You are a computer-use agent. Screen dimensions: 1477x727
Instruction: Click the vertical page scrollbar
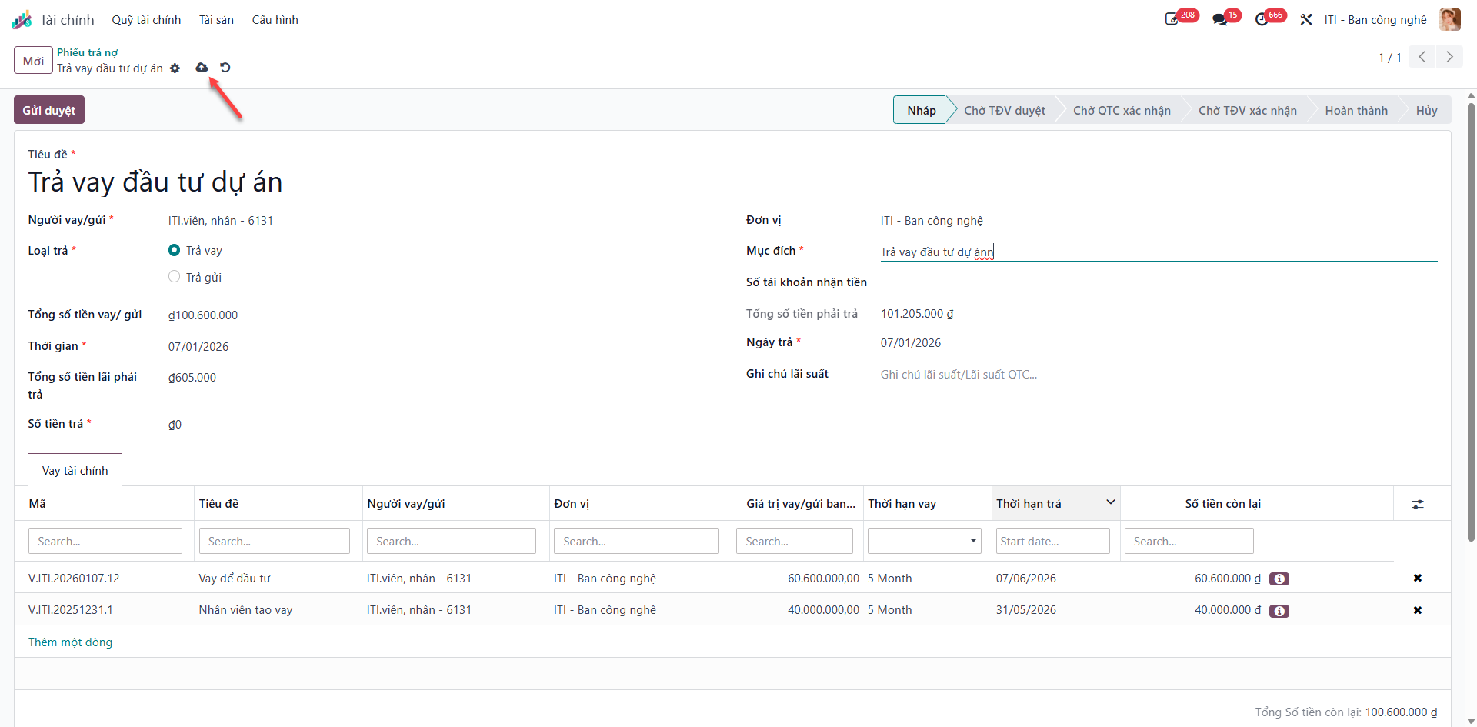(1471, 323)
